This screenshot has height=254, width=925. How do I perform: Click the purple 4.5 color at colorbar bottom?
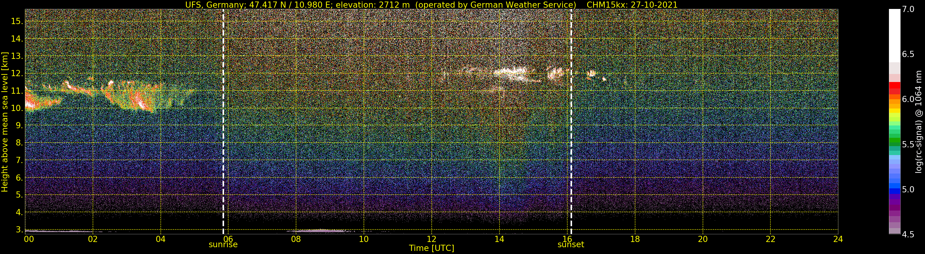tap(894, 231)
